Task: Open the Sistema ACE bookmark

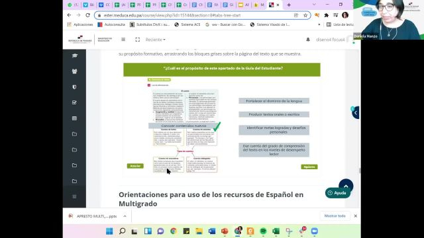Action: pyautogui.click(x=187, y=24)
